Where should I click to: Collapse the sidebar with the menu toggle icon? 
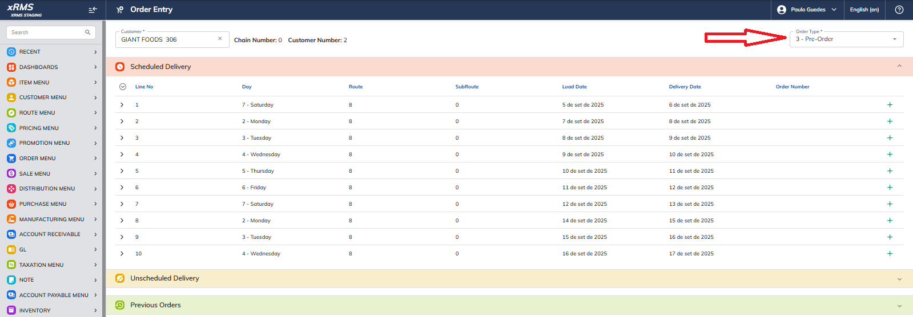(92, 10)
